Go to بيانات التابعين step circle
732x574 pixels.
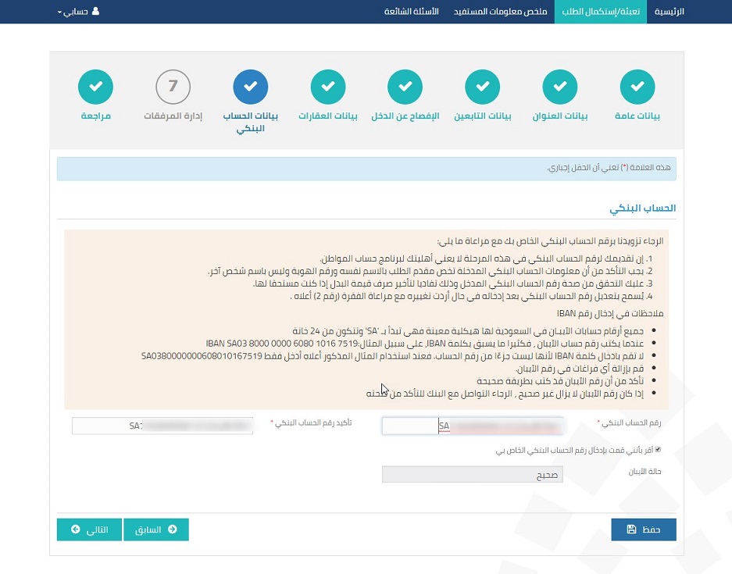coord(482,87)
